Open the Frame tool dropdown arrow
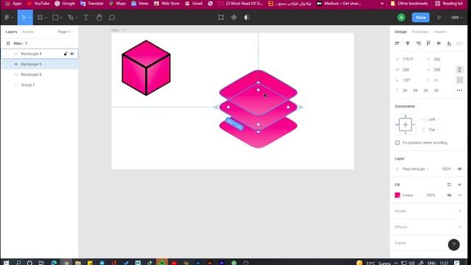The height and width of the screenshot is (265, 471). (x=46, y=18)
